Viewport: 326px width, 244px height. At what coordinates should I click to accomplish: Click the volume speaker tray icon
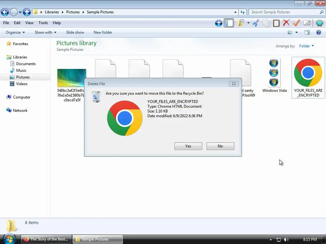click(286, 240)
